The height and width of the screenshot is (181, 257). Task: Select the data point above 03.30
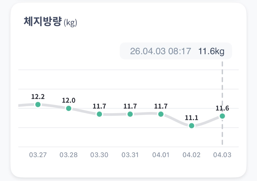(x=99, y=114)
